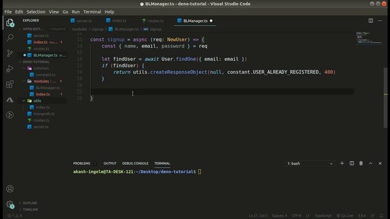
Task: Open mongodb.ts in the explorer tree
Action: click(x=44, y=114)
